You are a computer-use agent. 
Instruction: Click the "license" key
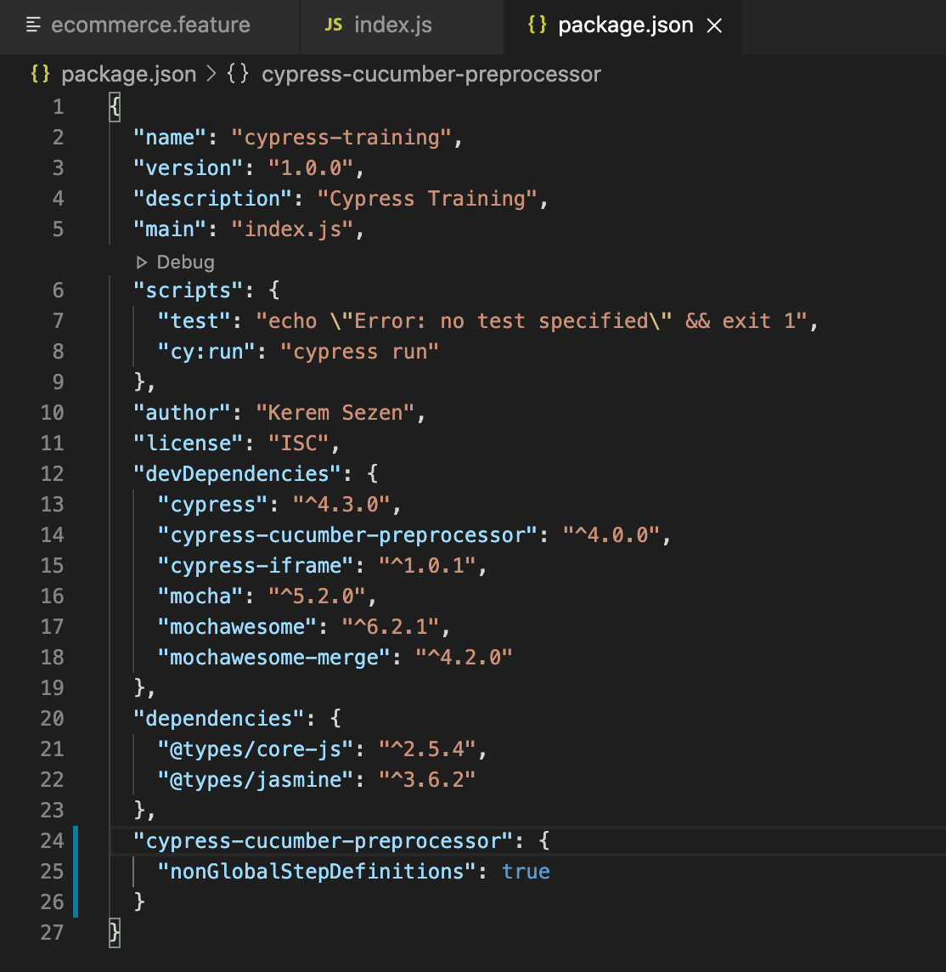coord(188,444)
